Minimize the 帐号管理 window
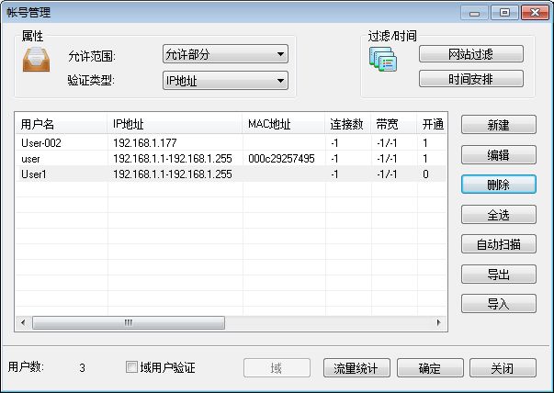This screenshot has width=554, height=393. (474, 13)
